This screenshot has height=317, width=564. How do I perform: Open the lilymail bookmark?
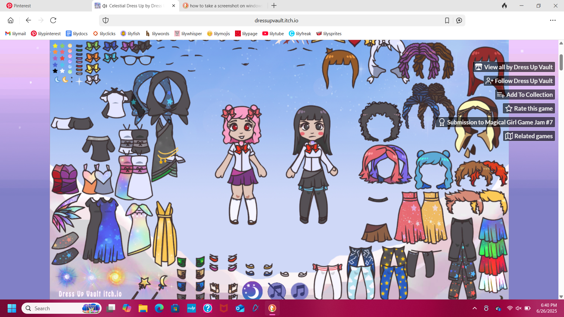pyautogui.click(x=16, y=33)
